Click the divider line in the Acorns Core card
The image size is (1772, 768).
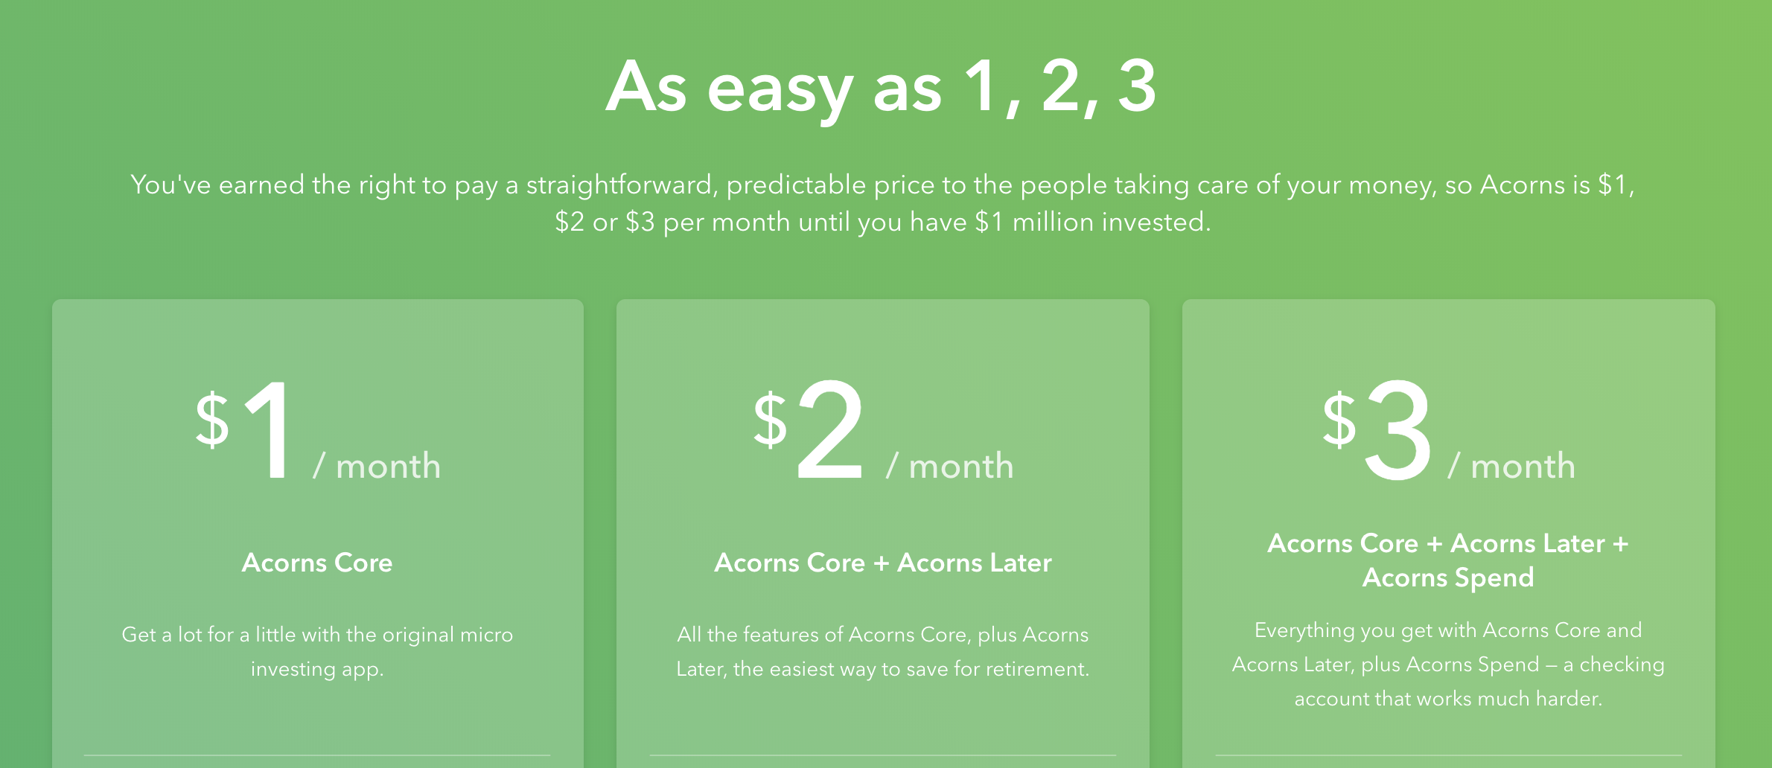pos(317,755)
